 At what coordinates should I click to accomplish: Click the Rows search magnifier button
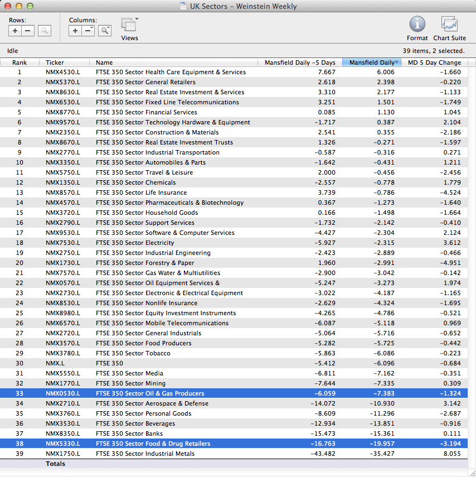click(45, 31)
